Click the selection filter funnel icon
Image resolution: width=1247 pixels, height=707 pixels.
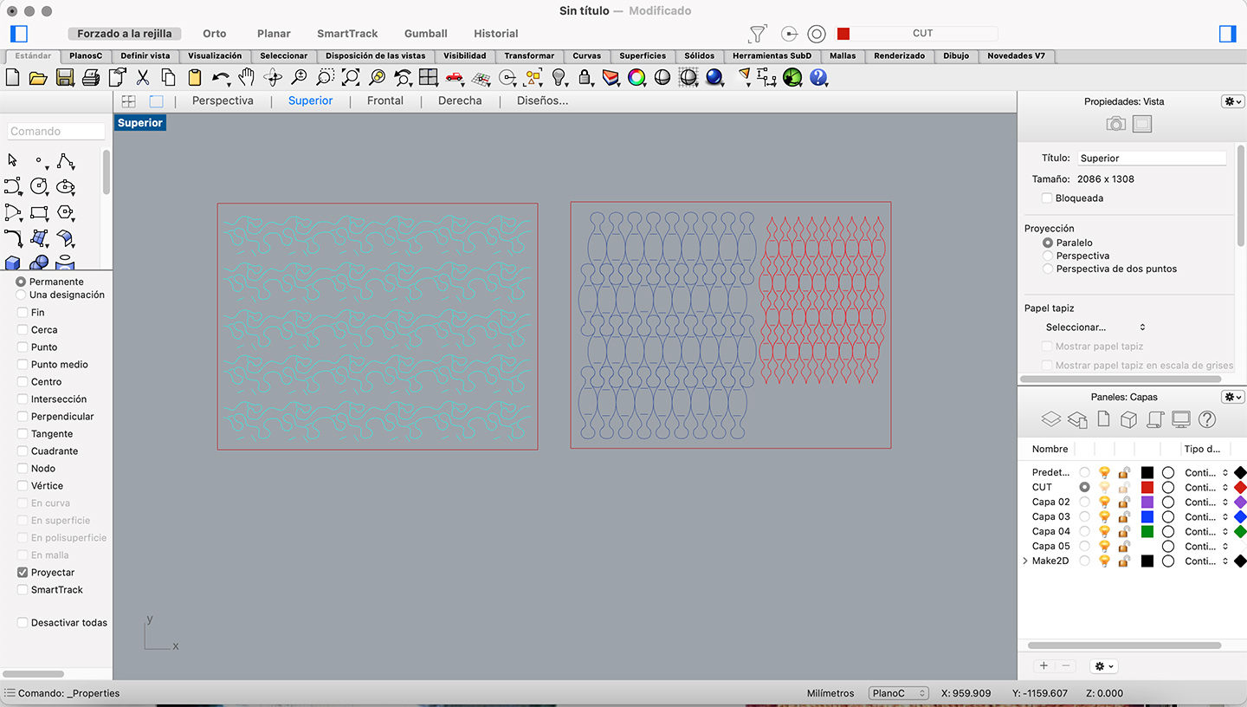coord(758,34)
